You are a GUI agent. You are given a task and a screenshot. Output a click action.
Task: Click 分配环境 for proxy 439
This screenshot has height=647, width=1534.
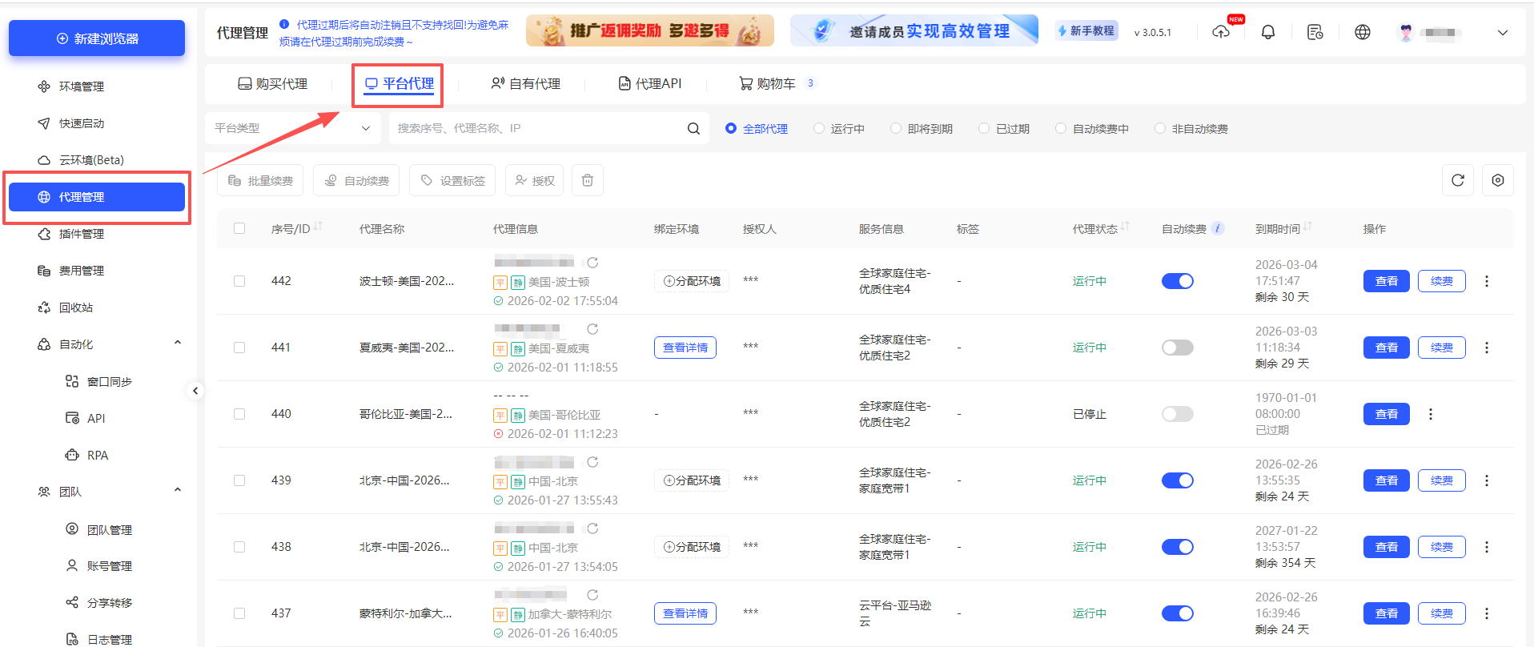click(692, 480)
